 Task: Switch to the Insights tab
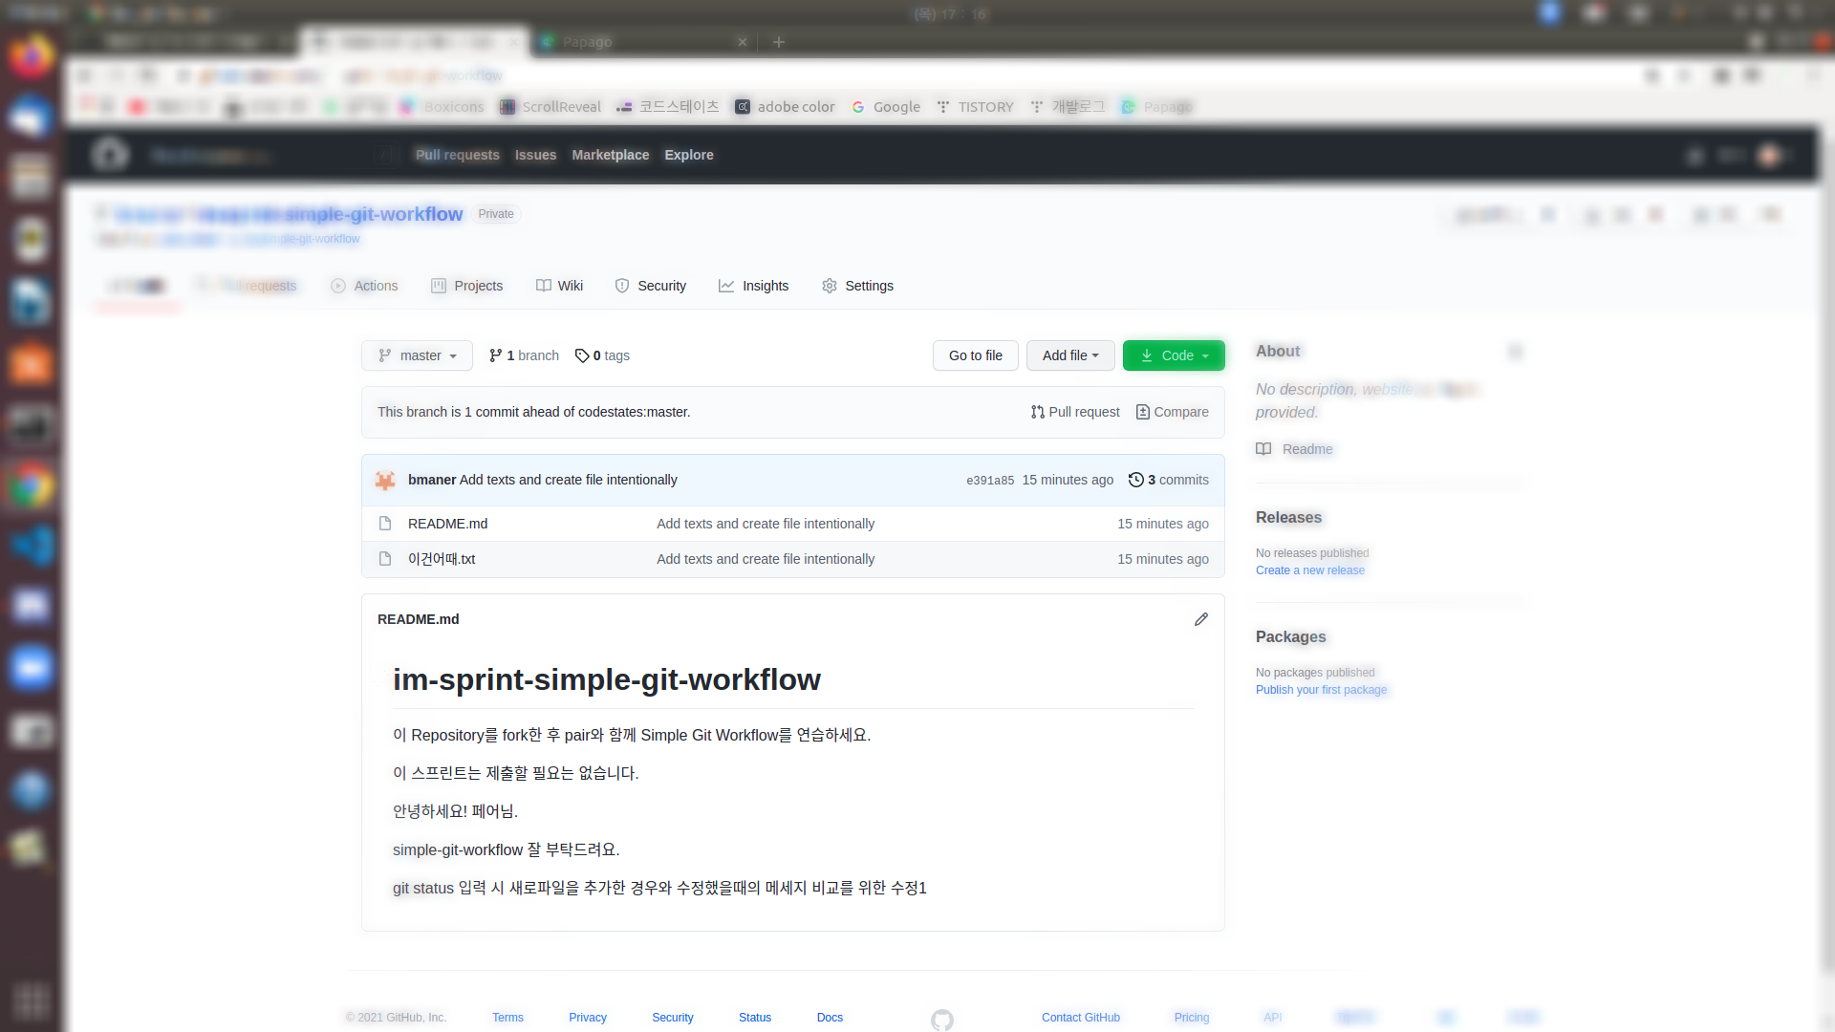click(753, 286)
